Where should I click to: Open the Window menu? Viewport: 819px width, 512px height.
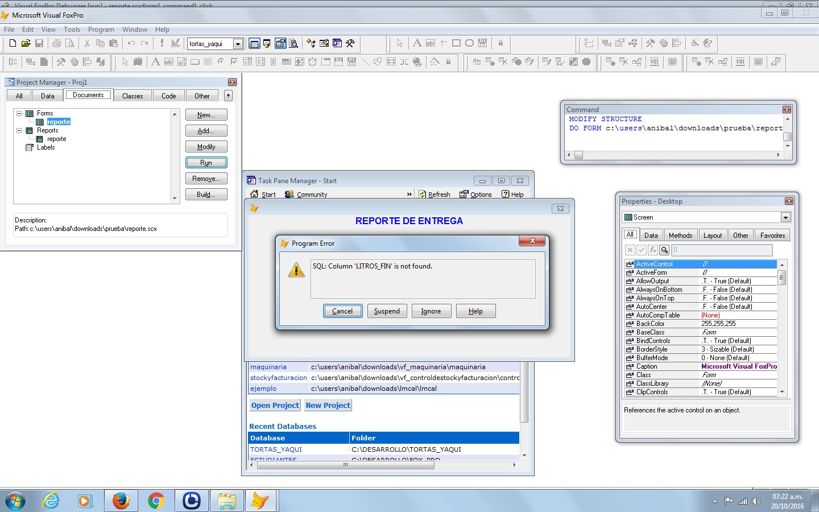pos(135,30)
